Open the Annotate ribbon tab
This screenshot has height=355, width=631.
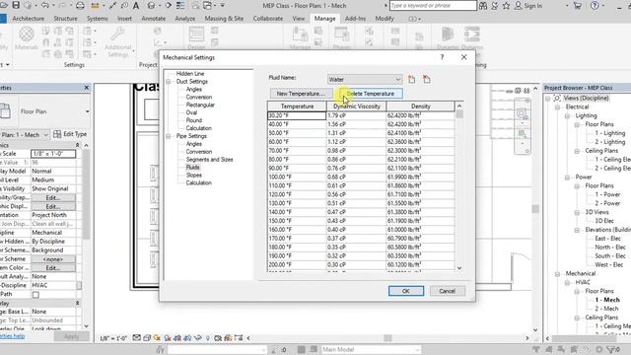[154, 19]
